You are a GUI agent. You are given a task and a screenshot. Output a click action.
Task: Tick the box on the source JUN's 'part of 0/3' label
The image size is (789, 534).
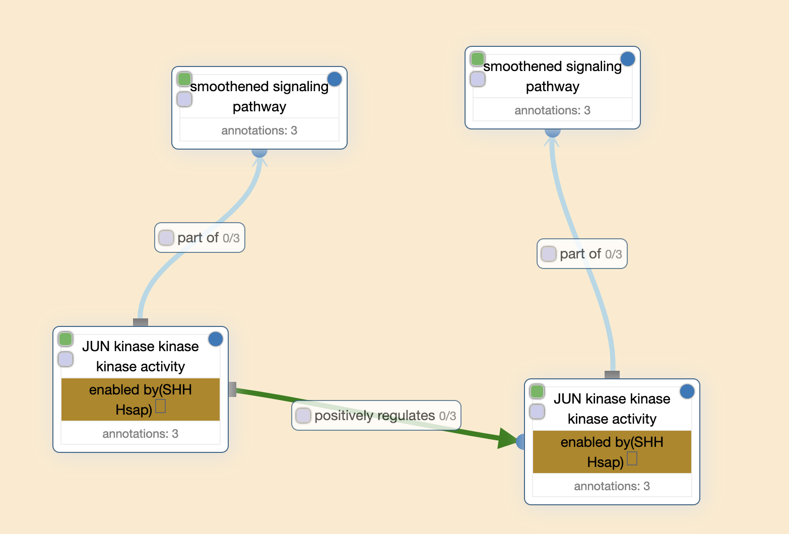pos(166,238)
